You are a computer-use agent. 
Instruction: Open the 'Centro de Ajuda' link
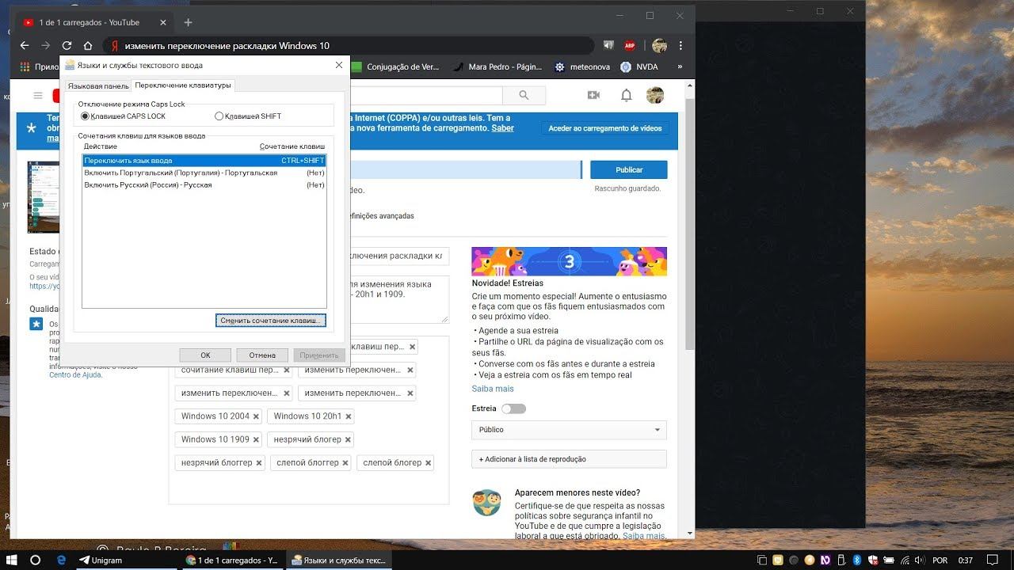75,374
